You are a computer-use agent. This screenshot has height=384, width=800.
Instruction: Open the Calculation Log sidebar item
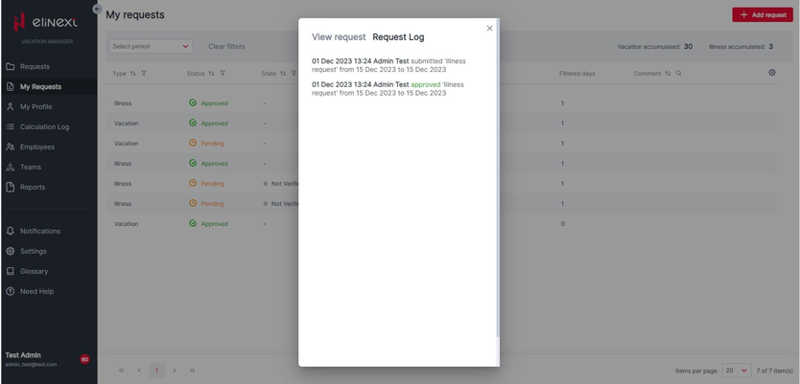coord(44,127)
